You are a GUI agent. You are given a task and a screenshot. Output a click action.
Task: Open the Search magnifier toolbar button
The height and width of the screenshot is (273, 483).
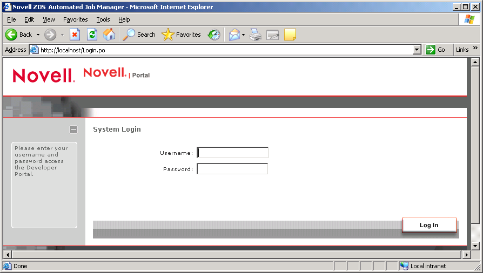click(x=139, y=35)
